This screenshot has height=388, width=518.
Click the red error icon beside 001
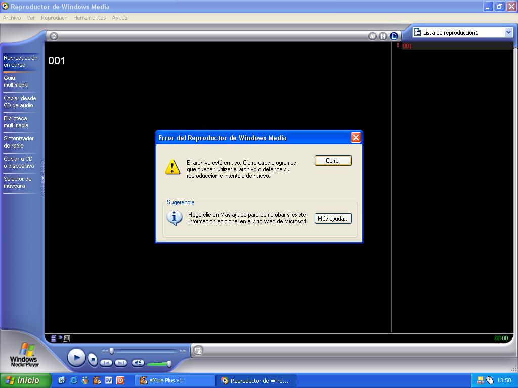tap(398, 45)
